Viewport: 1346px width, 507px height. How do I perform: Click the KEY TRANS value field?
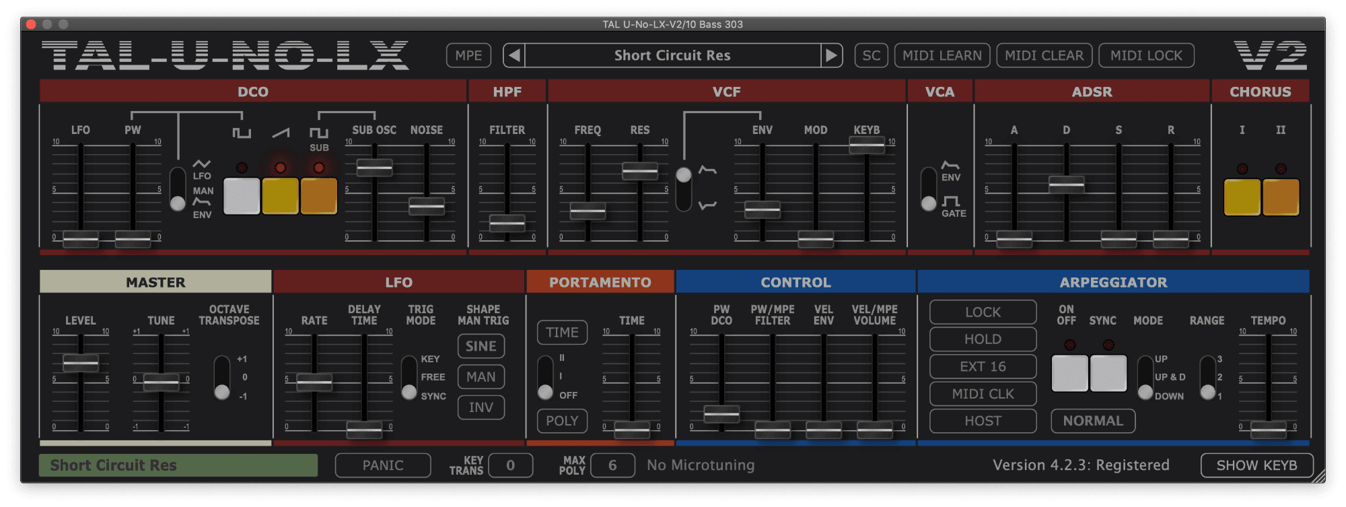(x=510, y=465)
